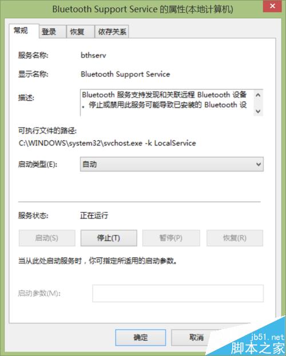Expand the 启动类型 dropdown
Screen dimensions: 286x356
(x=172, y=164)
